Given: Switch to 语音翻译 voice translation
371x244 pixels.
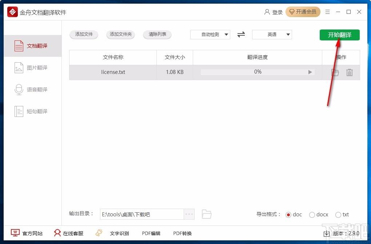Looking at the screenshot, I should tap(33, 90).
